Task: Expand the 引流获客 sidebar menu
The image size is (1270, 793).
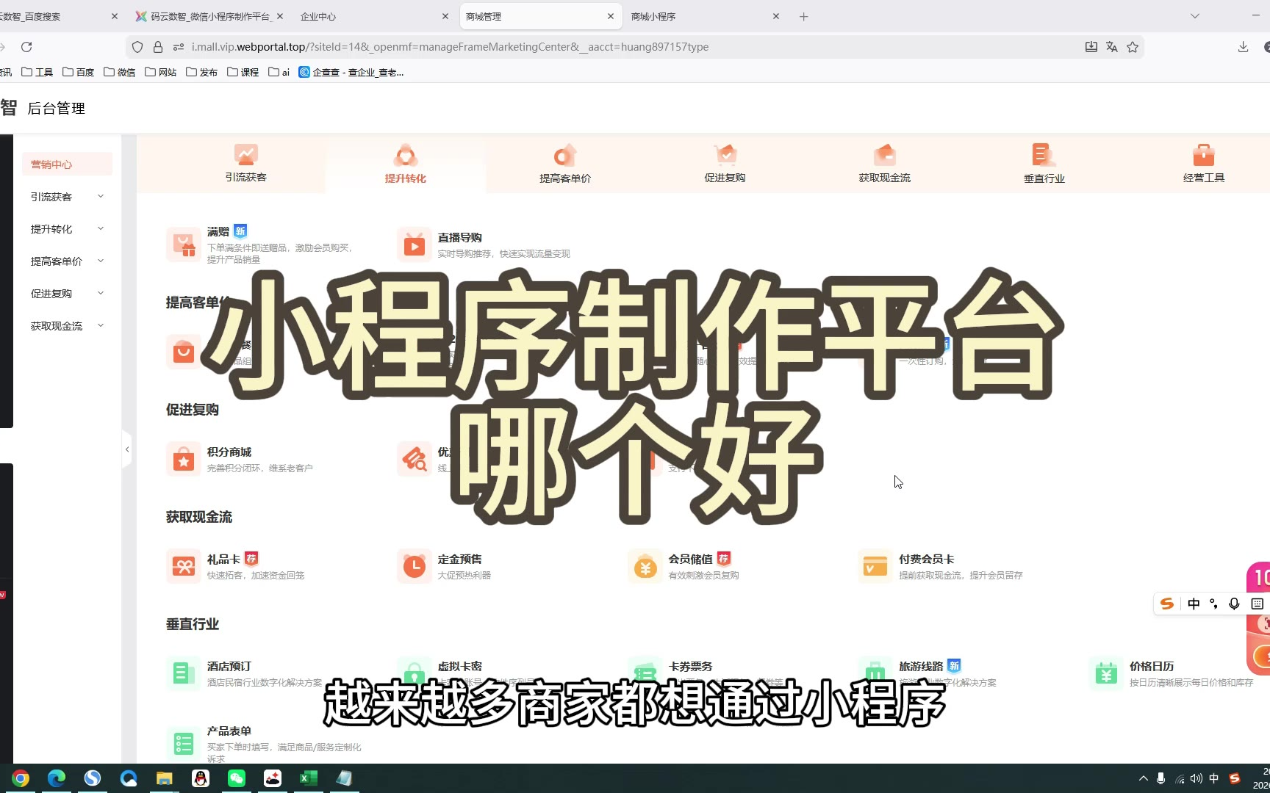Action: coord(101,197)
